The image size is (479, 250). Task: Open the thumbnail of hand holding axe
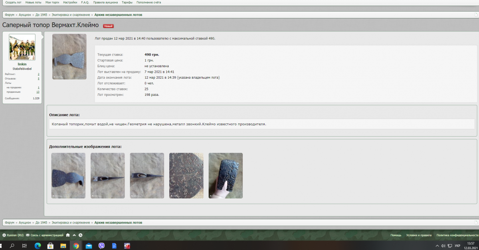point(226,176)
